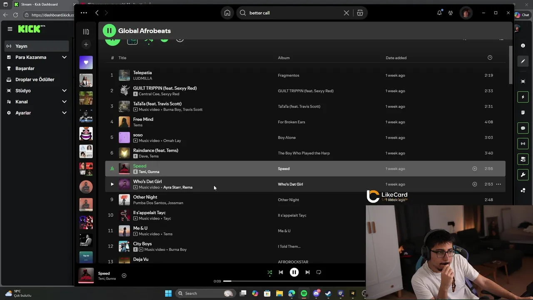
Task: Seek along Spotify playback progress bar
Action: point(294,281)
